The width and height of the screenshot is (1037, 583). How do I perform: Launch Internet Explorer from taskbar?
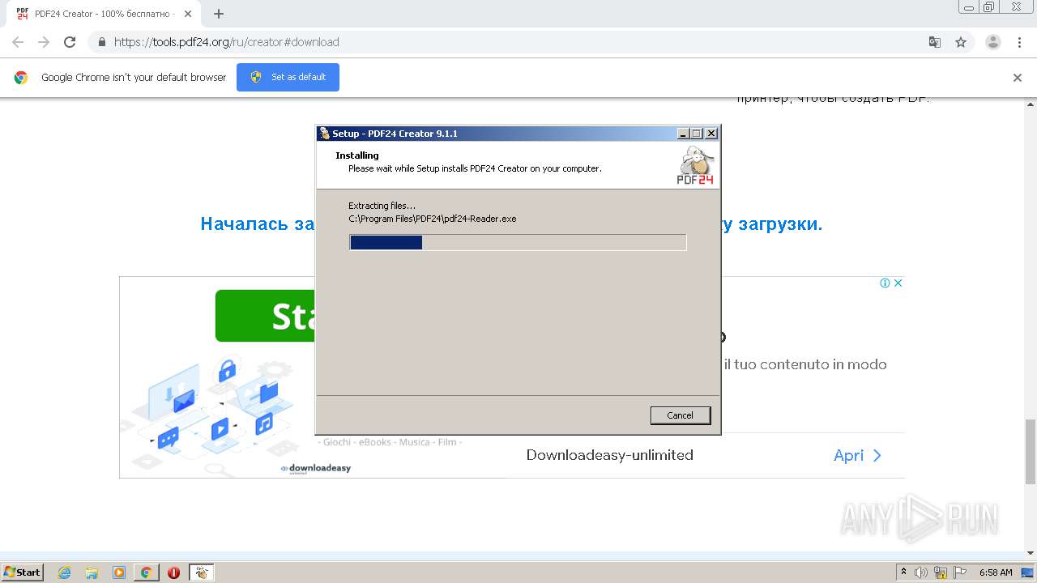tap(64, 572)
